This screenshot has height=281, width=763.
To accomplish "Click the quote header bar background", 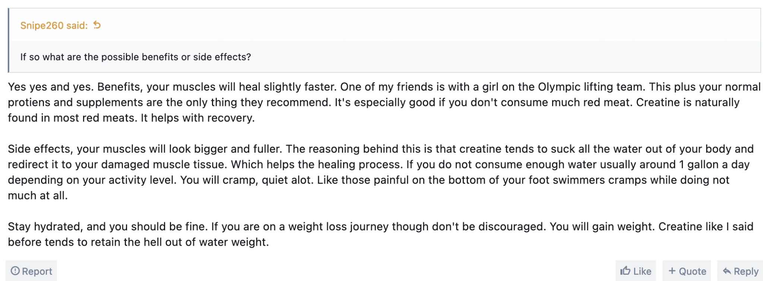I will (410, 25).
